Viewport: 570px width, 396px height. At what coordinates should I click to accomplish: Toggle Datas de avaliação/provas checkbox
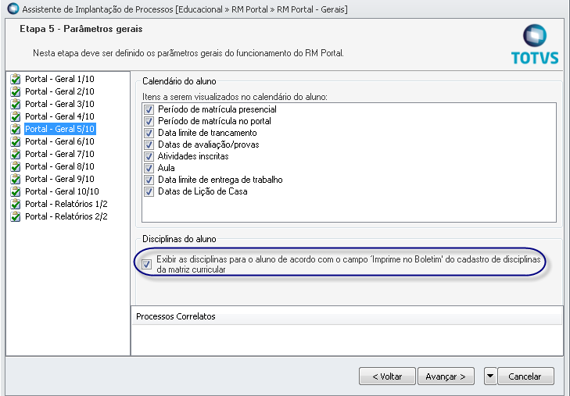[149, 144]
